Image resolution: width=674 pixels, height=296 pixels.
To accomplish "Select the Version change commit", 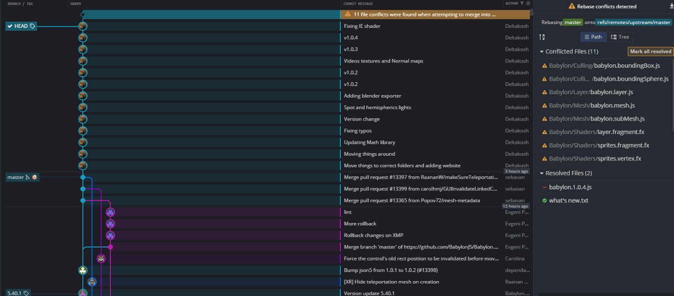I will (362, 119).
